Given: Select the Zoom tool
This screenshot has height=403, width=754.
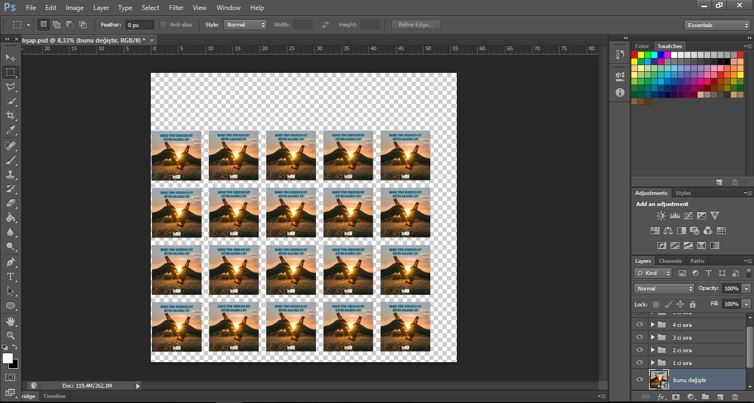Looking at the screenshot, I should click(10, 335).
